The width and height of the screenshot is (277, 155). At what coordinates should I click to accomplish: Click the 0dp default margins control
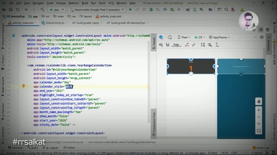(x=176, y=45)
